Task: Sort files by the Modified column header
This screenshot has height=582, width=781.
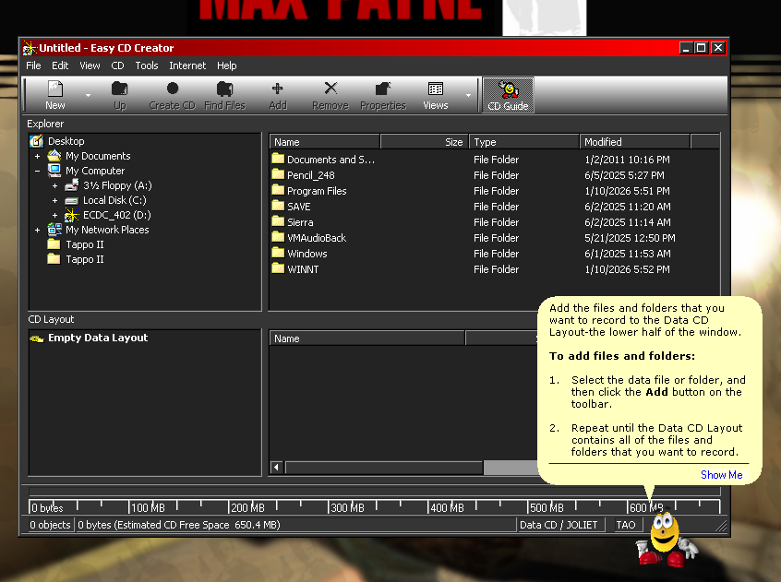Action: 635,142
